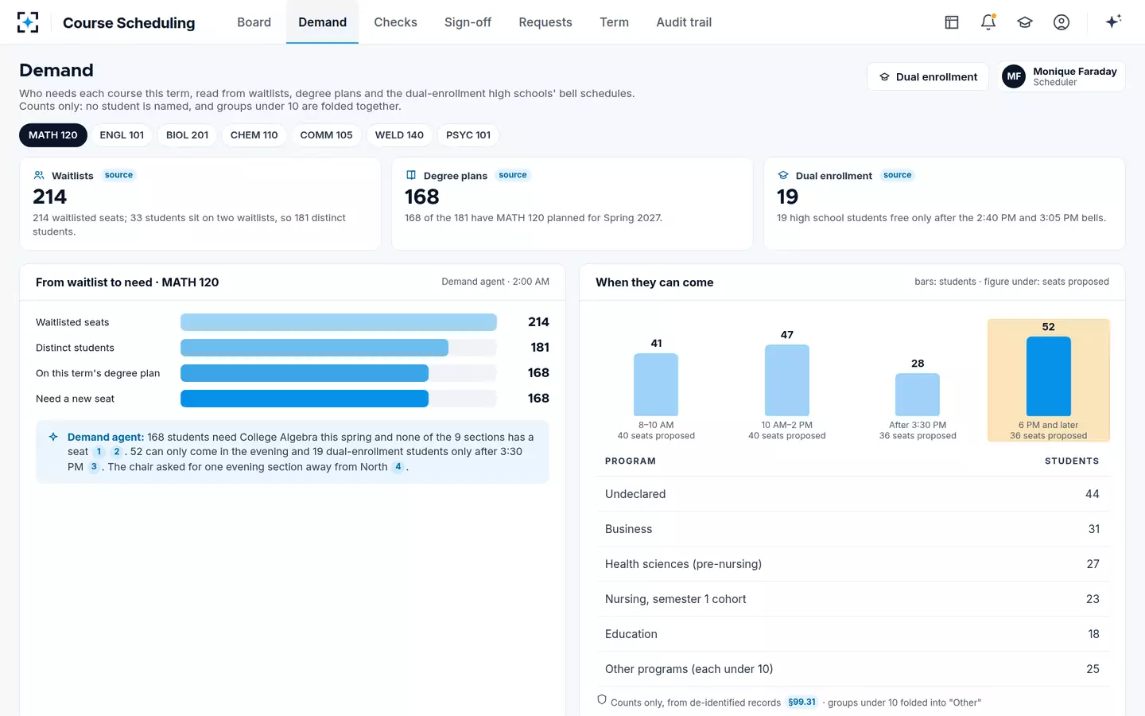Open citation 4 in agent note
Image resolution: width=1145 pixels, height=716 pixels.
(x=398, y=467)
